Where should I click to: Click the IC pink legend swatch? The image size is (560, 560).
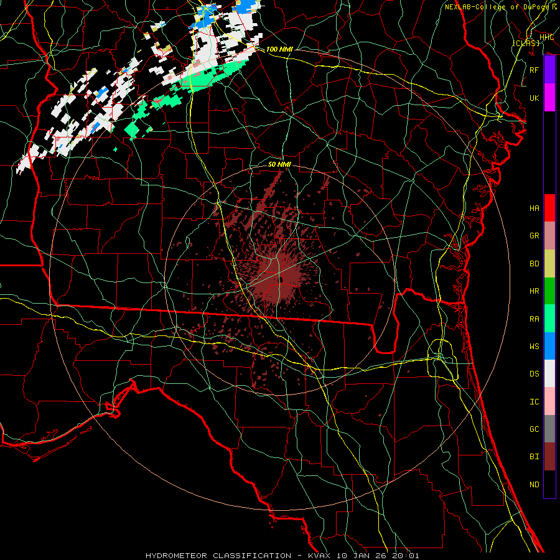549,401
